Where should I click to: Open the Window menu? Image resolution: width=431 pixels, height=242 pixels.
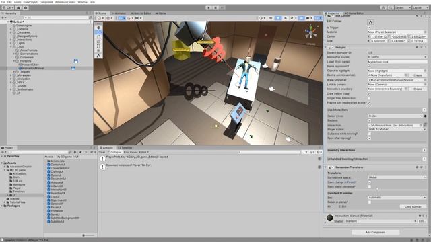[x=82, y=2]
